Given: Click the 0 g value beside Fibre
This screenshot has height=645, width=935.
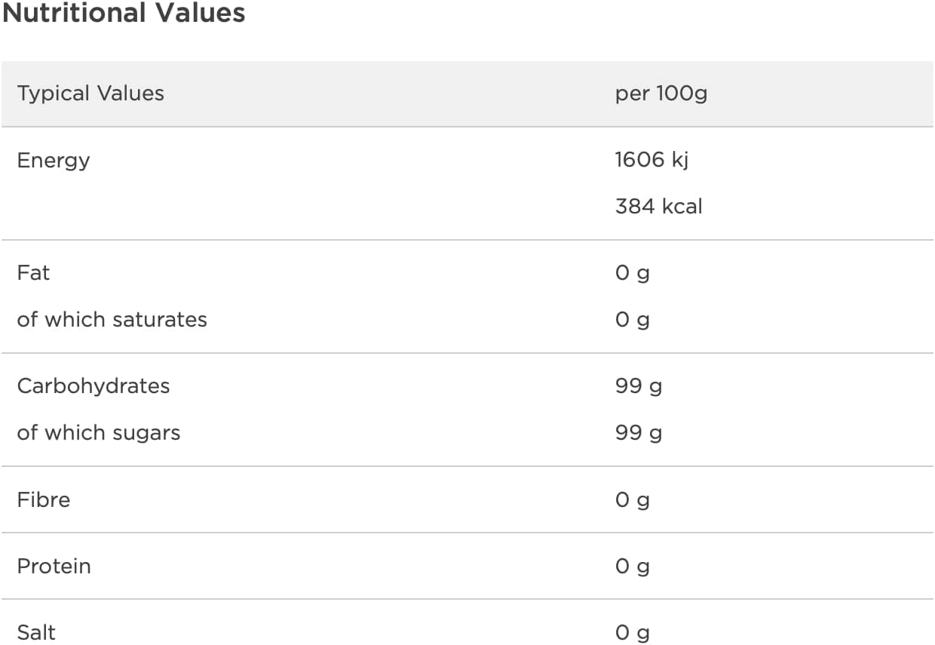Looking at the screenshot, I should click(632, 500).
